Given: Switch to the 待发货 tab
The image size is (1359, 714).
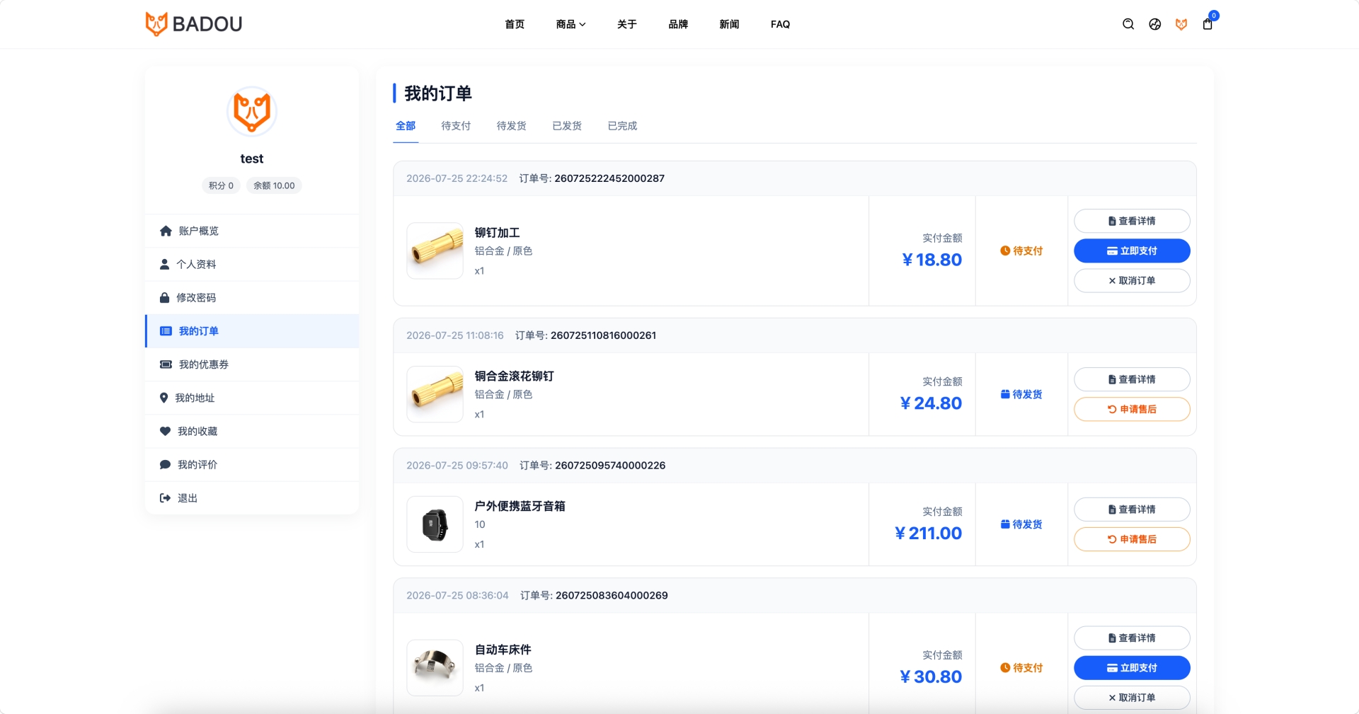Looking at the screenshot, I should pos(511,126).
